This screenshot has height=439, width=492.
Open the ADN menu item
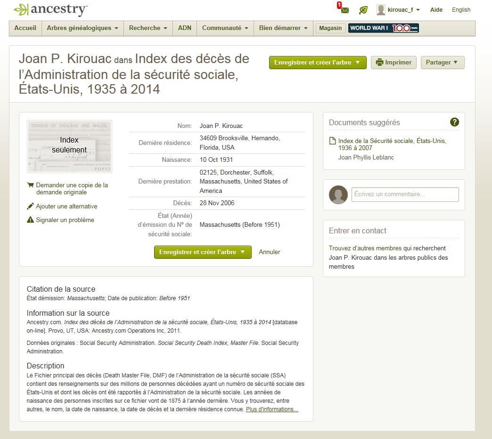pos(185,28)
